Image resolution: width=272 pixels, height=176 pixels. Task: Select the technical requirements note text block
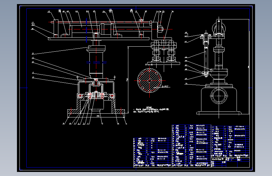151,110
